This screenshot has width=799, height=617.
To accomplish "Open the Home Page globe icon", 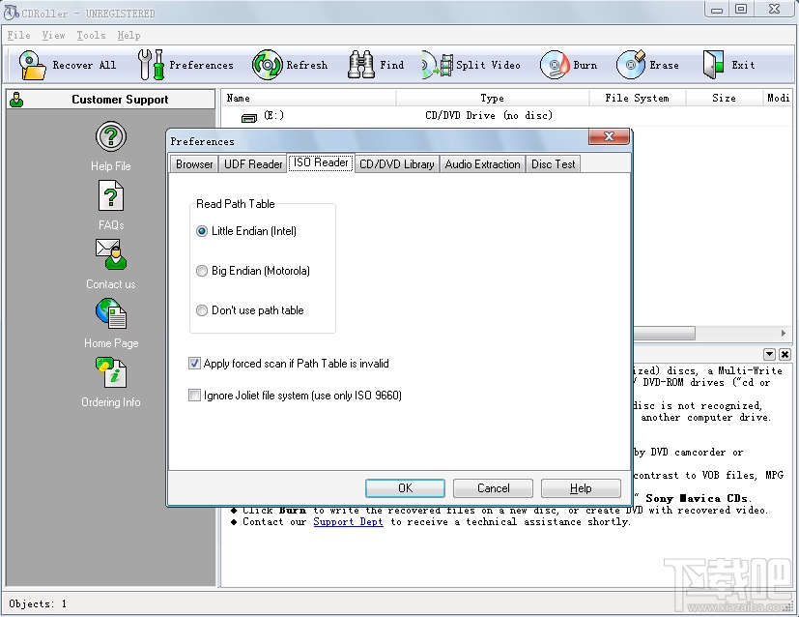I will 110,313.
